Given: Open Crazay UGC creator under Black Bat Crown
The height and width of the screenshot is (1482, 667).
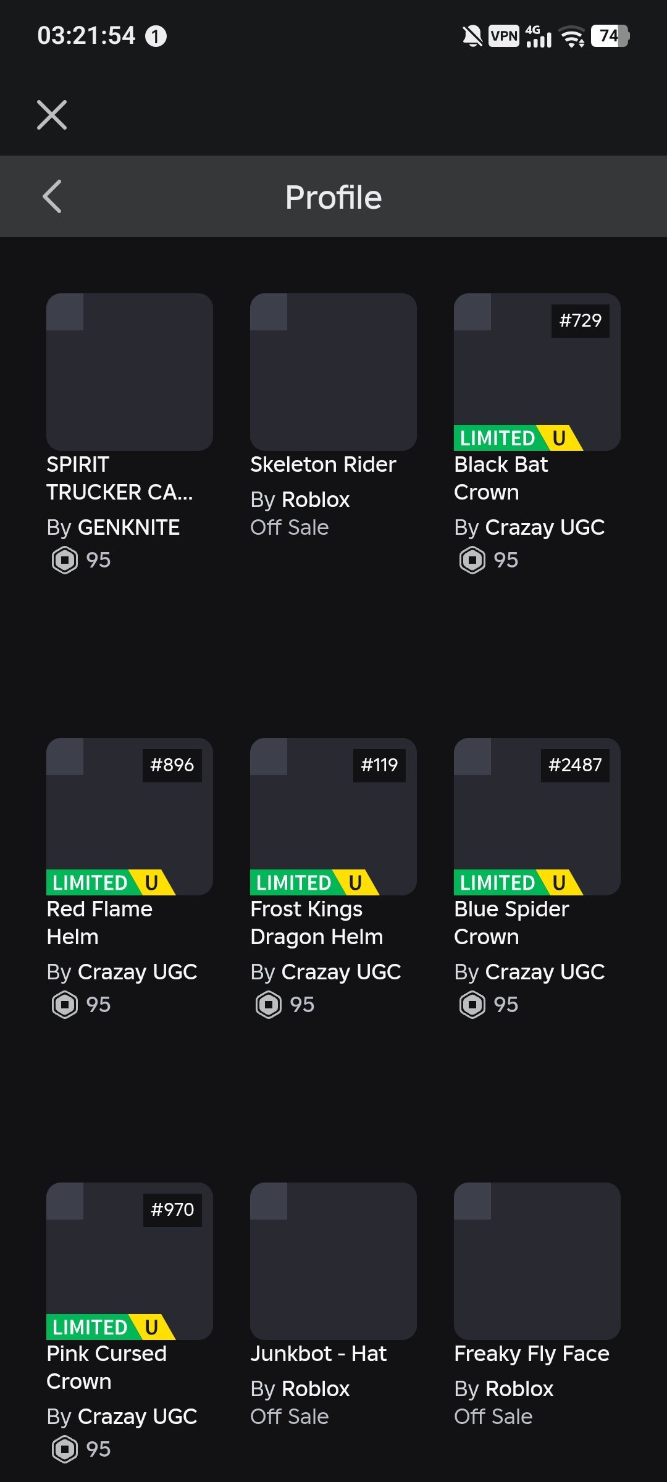Looking at the screenshot, I should [545, 527].
